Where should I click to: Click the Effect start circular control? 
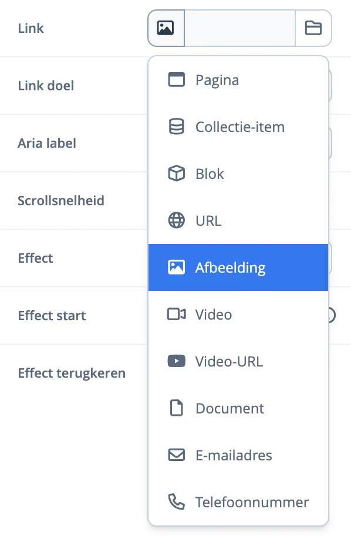[x=331, y=315]
